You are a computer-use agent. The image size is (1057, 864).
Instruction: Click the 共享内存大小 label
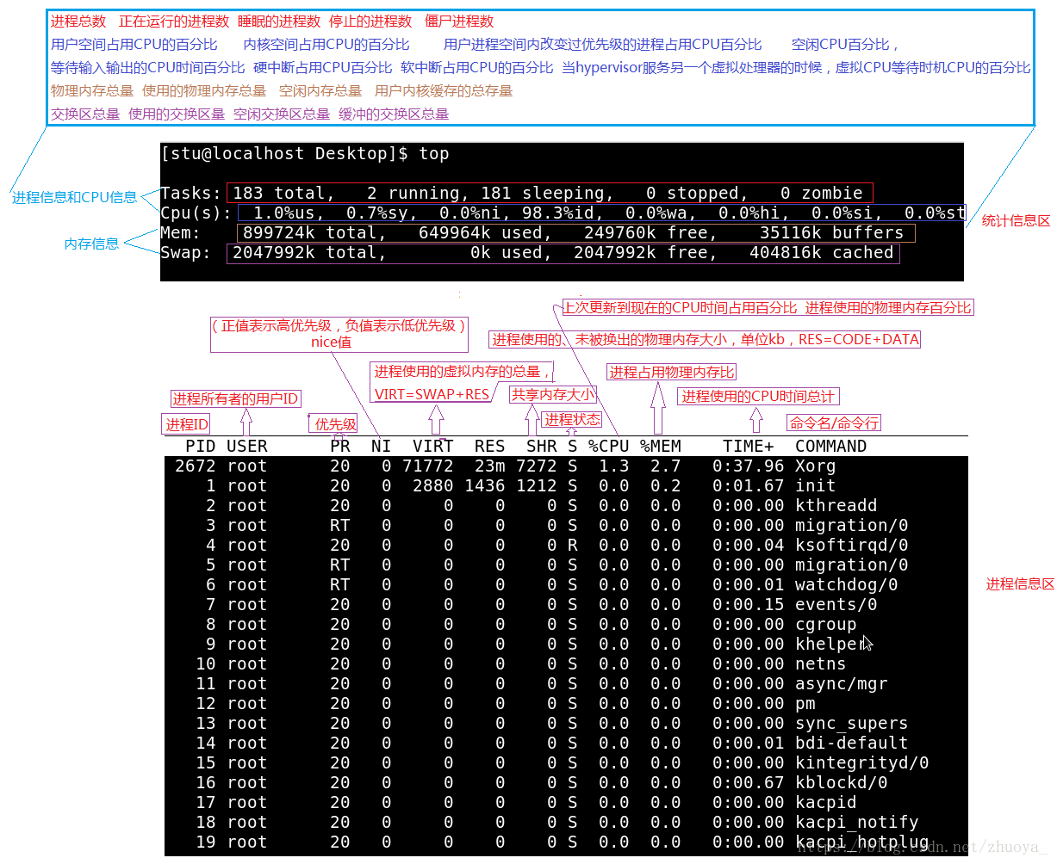point(552,394)
